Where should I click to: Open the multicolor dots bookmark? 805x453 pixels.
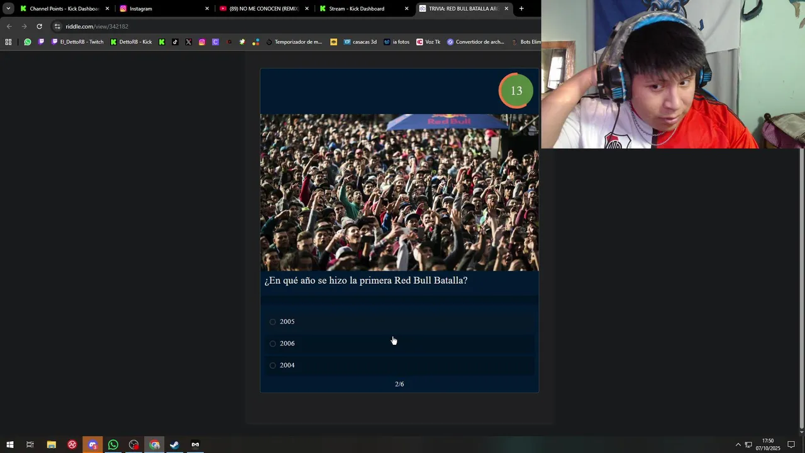256,42
